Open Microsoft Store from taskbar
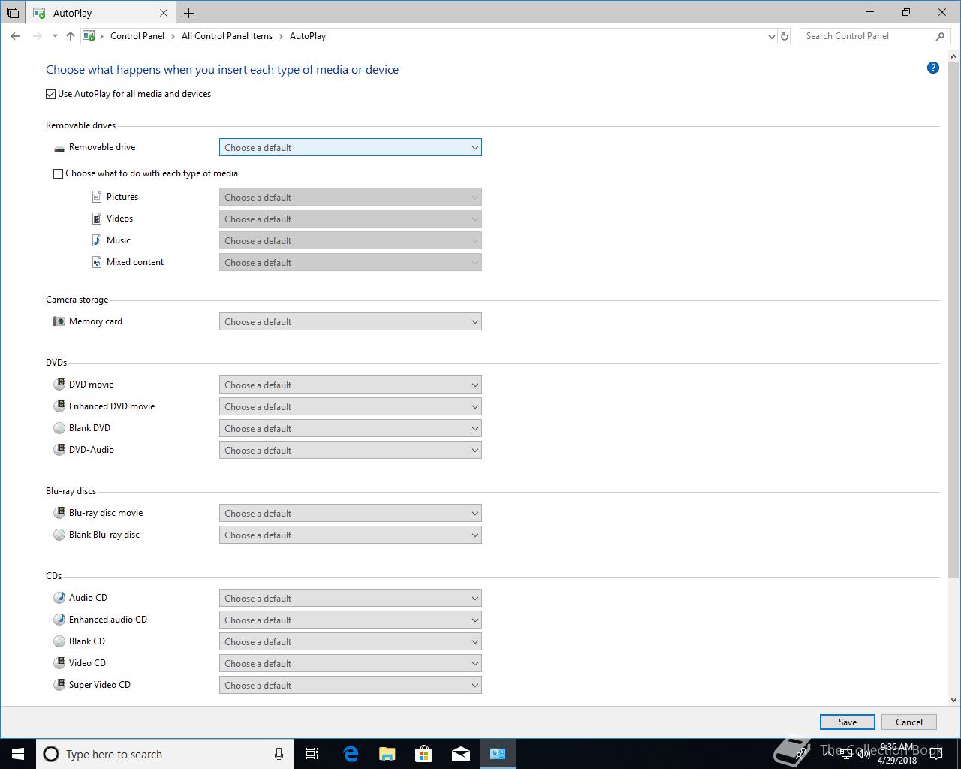This screenshot has height=769, width=961. 424,754
